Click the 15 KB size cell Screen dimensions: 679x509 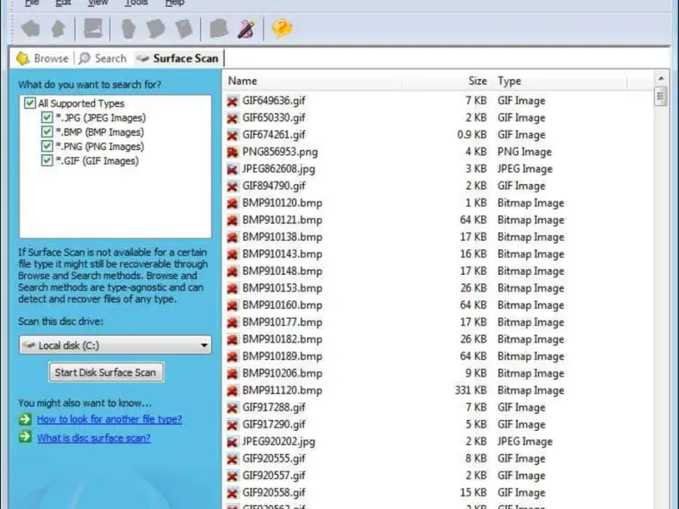pyautogui.click(x=474, y=493)
